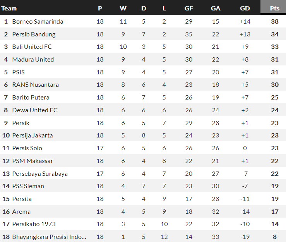Select PSM Makassar team name
This screenshot has height=242, width=286.
click(x=33, y=161)
